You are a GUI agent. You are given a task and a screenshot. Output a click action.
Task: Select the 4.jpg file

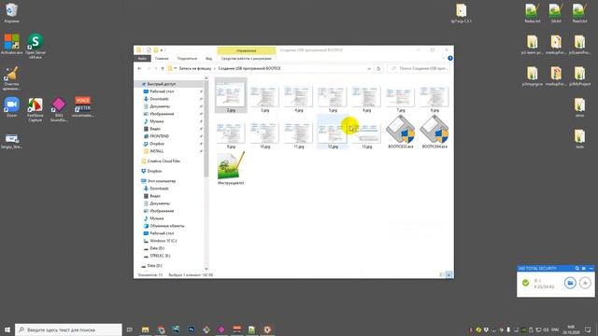[x=298, y=98]
